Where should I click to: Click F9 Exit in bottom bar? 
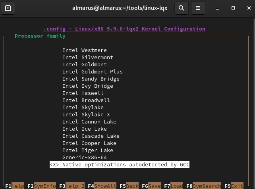tap(234, 185)
